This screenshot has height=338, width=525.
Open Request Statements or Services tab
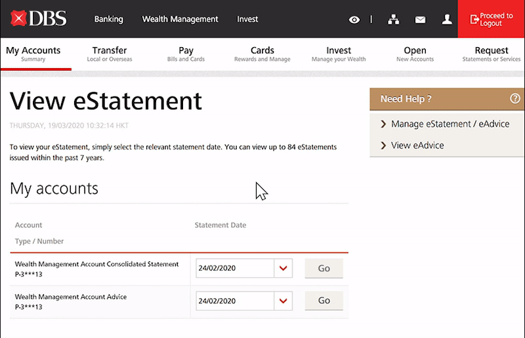pyautogui.click(x=491, y=54)
